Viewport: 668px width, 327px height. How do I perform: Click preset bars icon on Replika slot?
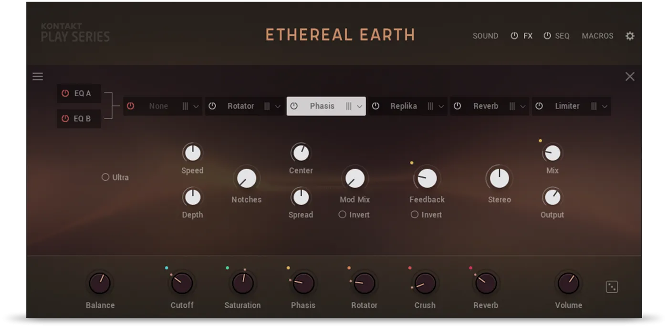pyautogui.click(x=430, y=106)
